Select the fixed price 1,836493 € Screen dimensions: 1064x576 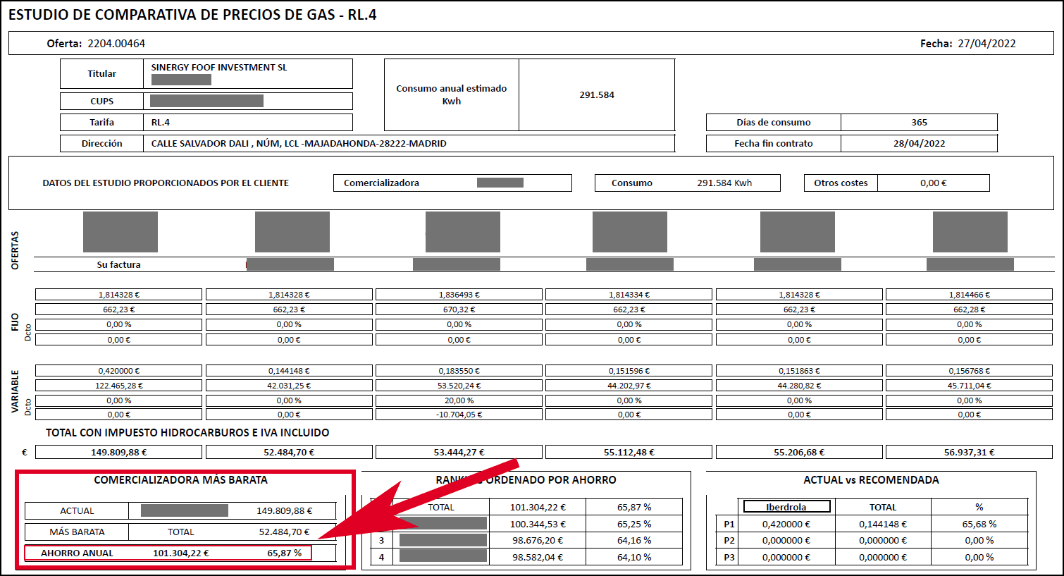tap(459, 295)
